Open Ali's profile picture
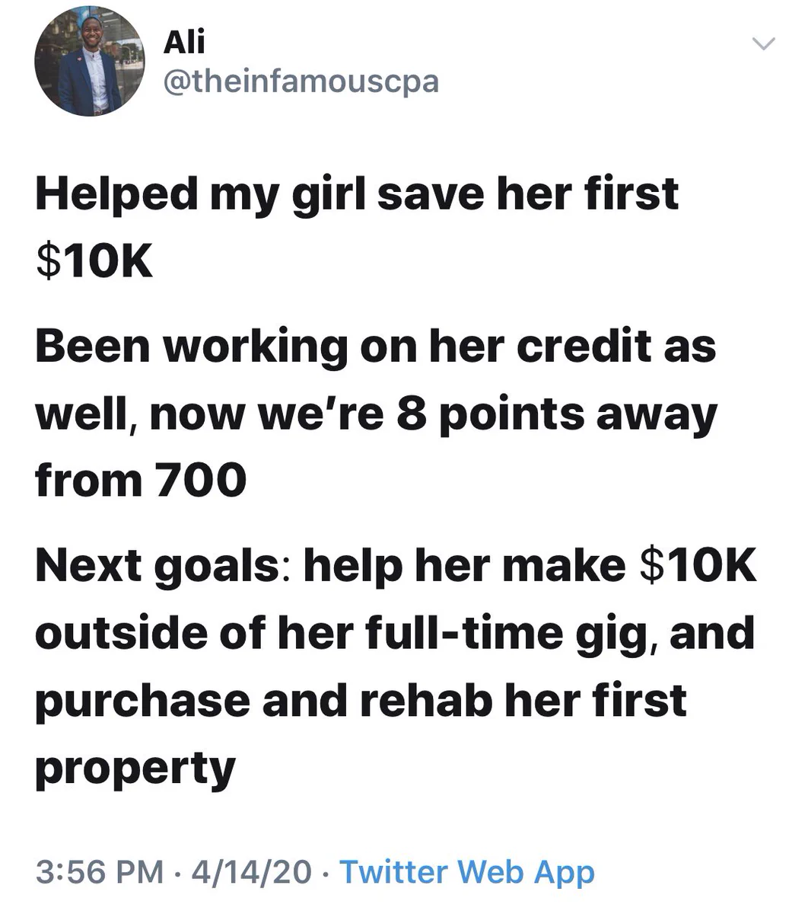 pyautogui.click(x=90, y=59)
